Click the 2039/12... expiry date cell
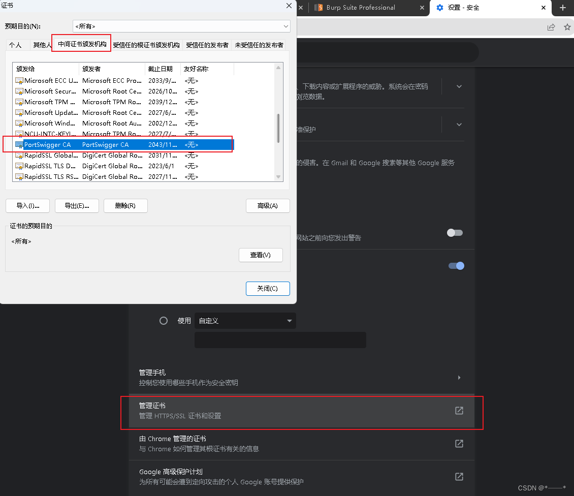 [163, 102]
